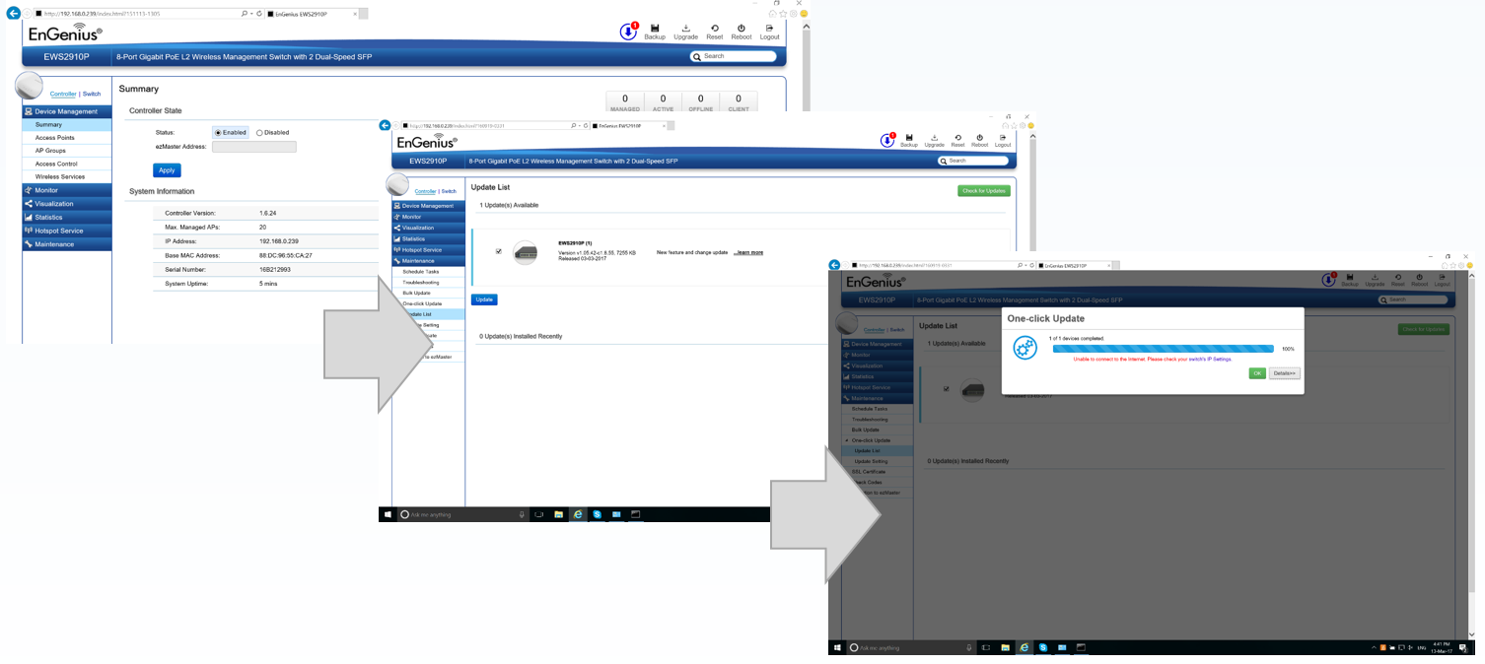Viewport: 1485px width, 664px height.
Task: Expand Device Management in the Summary window sidebar
Action: (66, 111)
